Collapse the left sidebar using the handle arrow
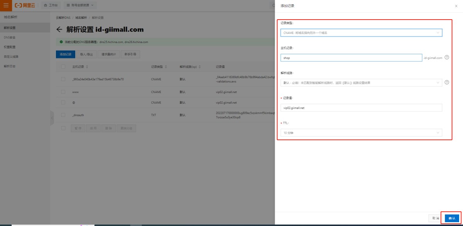 click(x=52, y=118)
